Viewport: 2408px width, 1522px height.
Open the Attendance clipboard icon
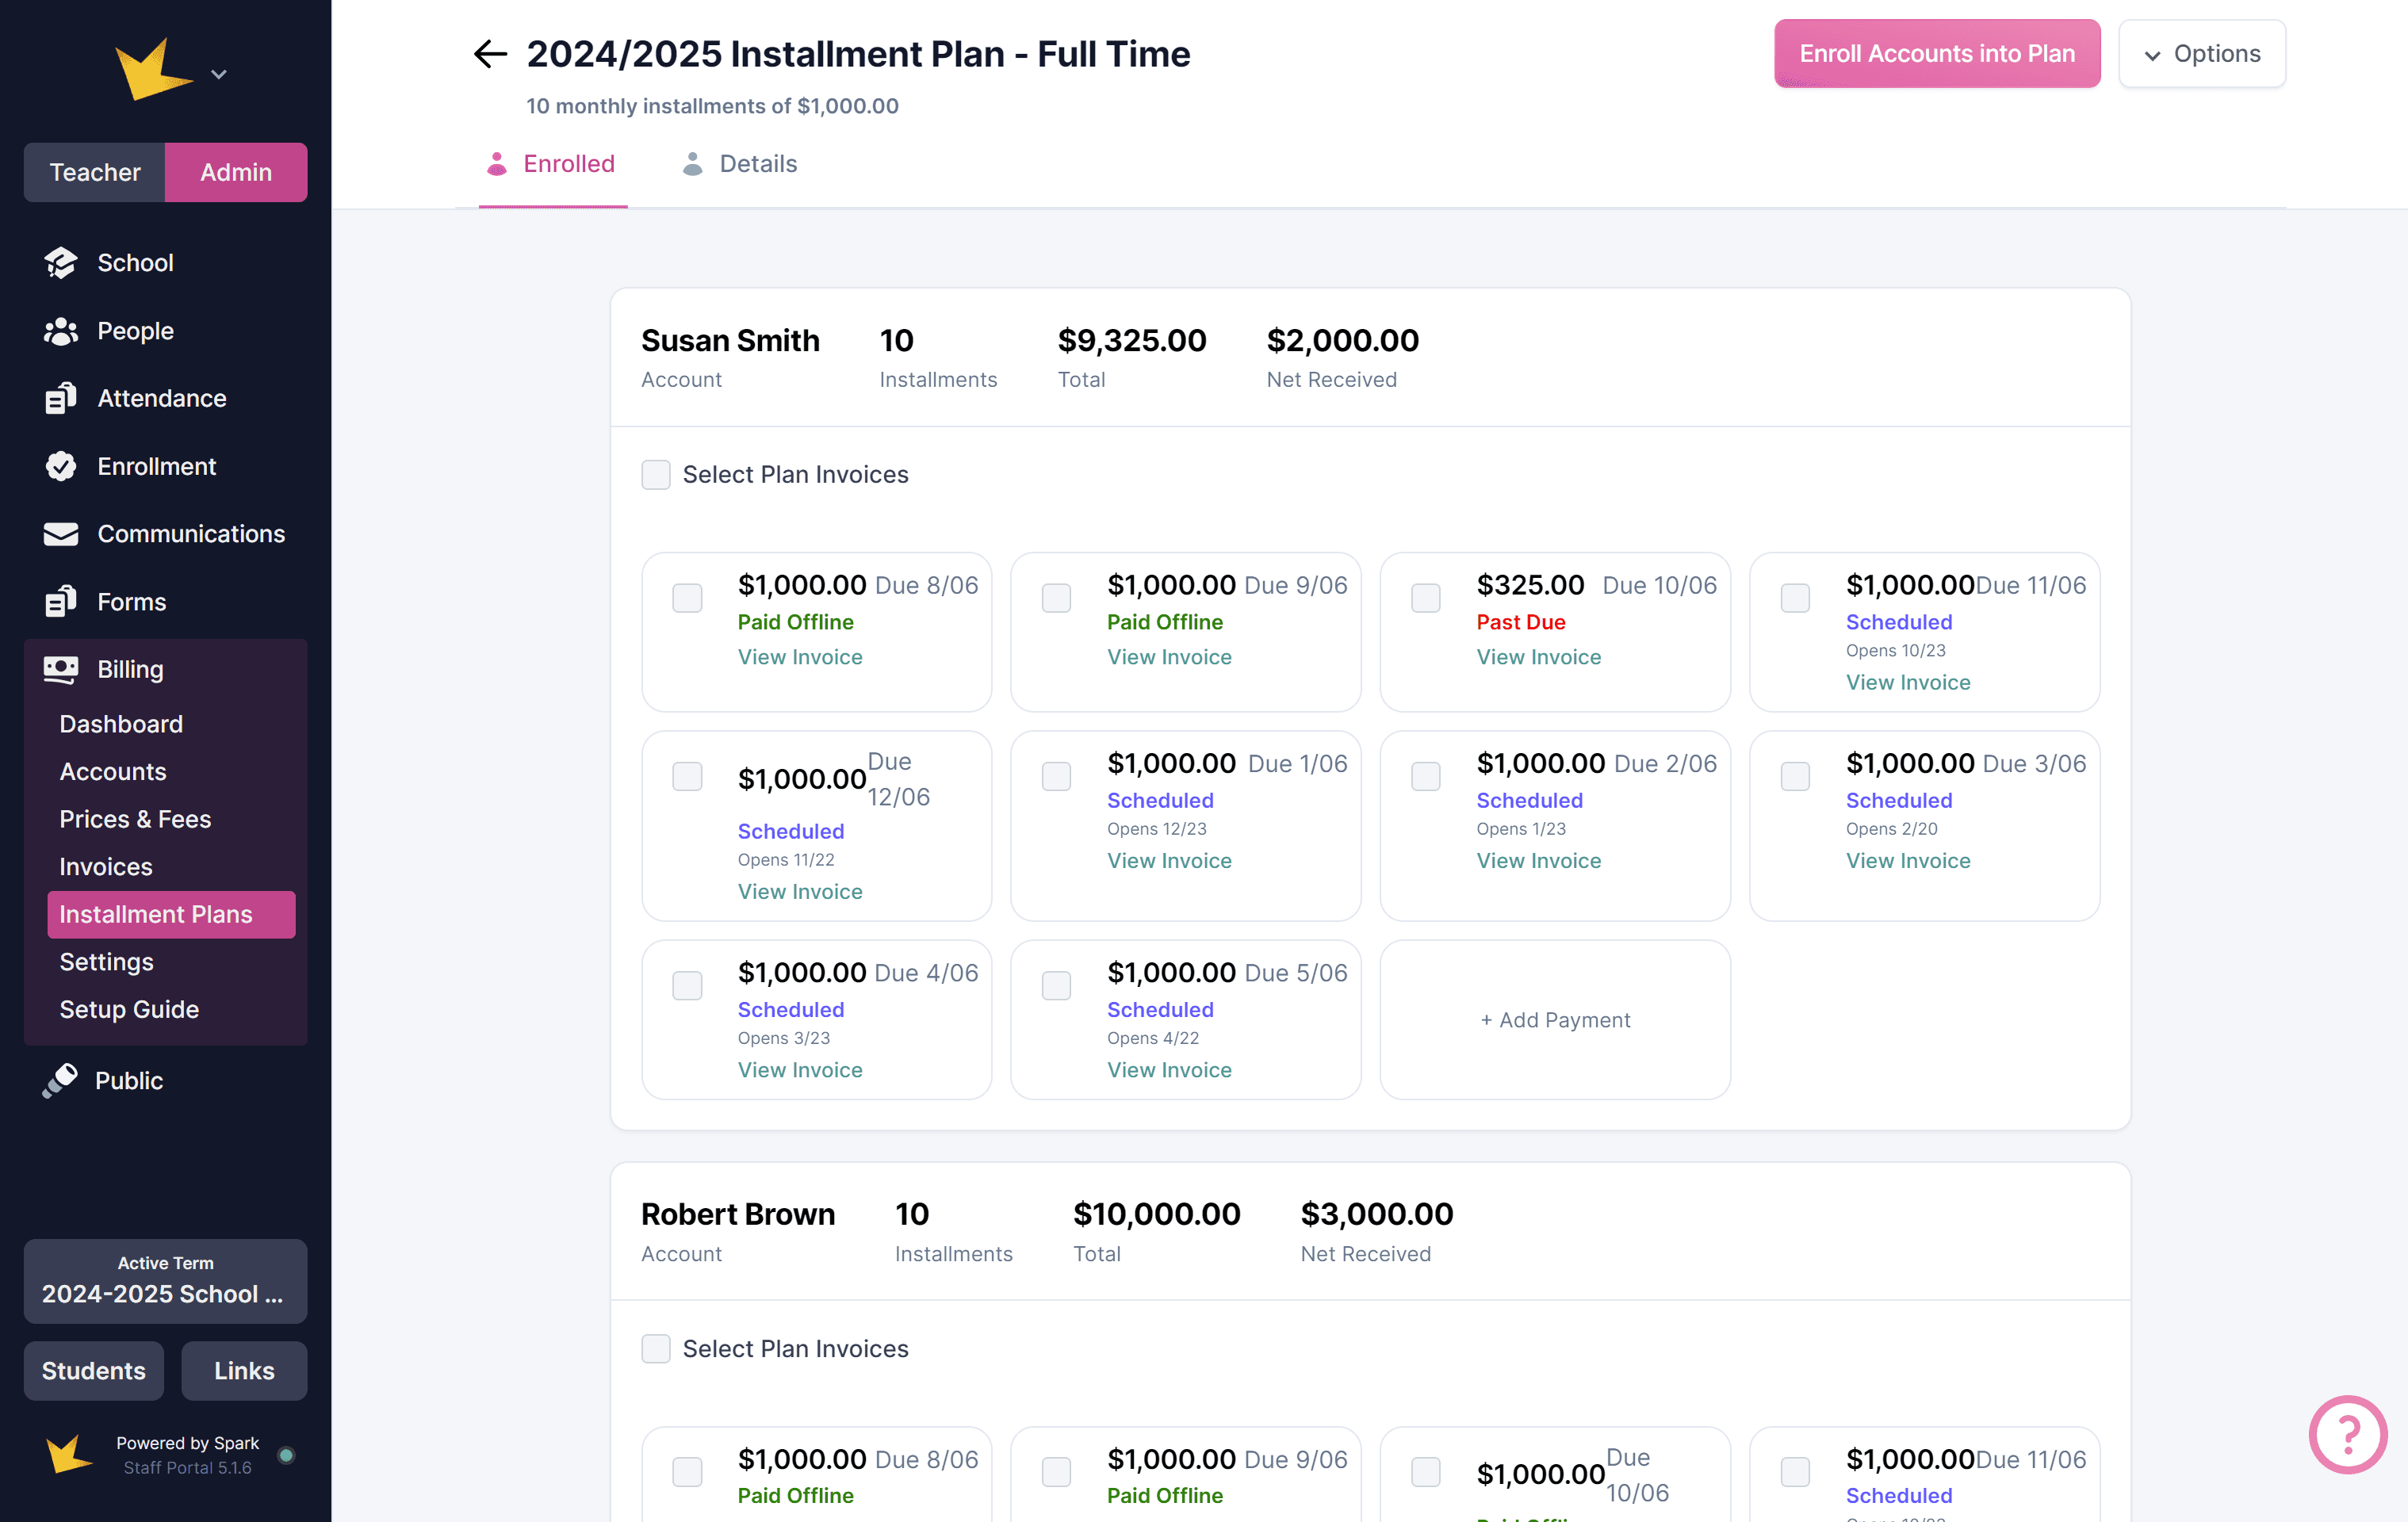click(x=61, y=398)
